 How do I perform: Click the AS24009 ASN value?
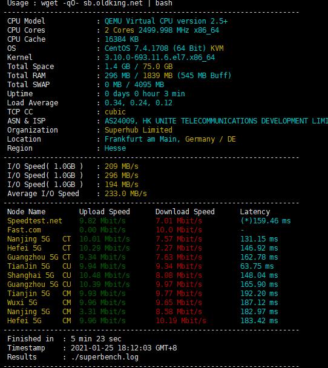(120, 121)
